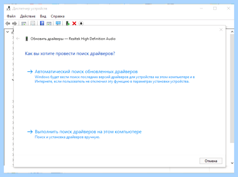Viewport: 238px width, 177px height.
Task: Click the heading Как вы хотите провести поиск драйверов?
Action: pyautogui.click(x=70, y=53)
